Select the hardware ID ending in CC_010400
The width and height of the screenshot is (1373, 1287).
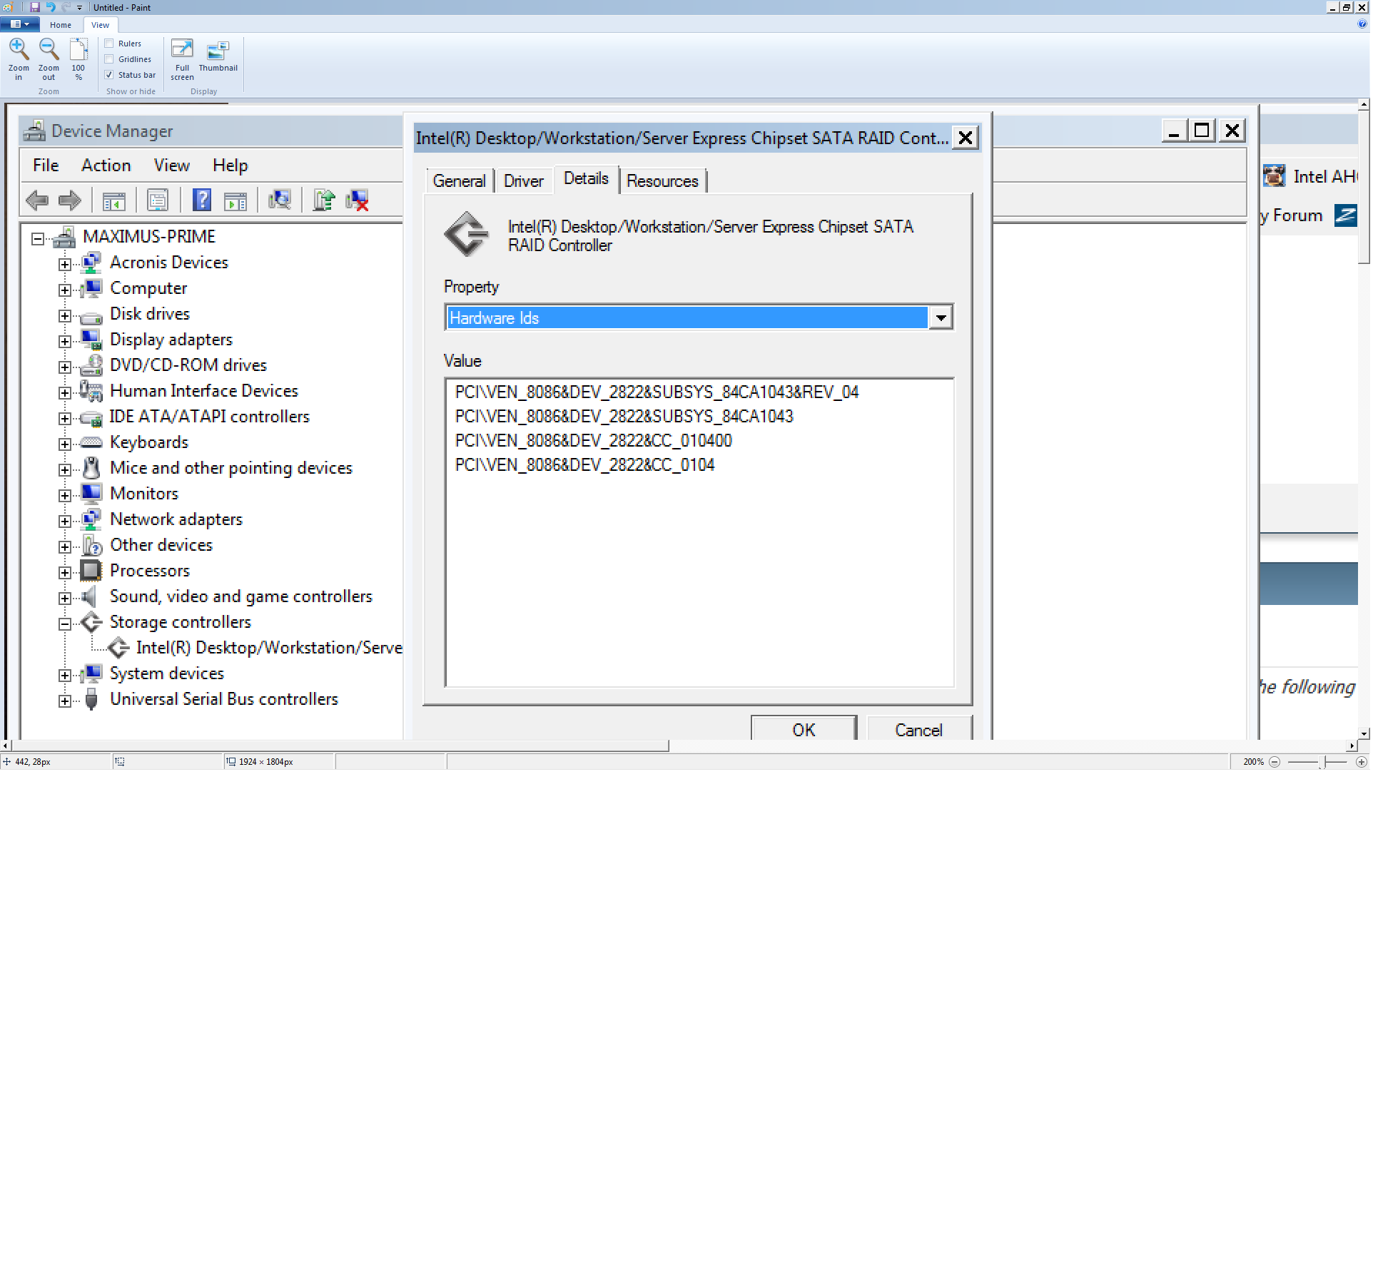(593, 441)
